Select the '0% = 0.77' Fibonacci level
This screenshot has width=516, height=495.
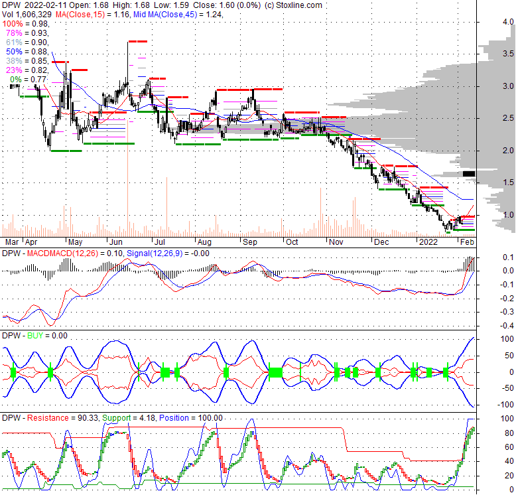(29, 80)
